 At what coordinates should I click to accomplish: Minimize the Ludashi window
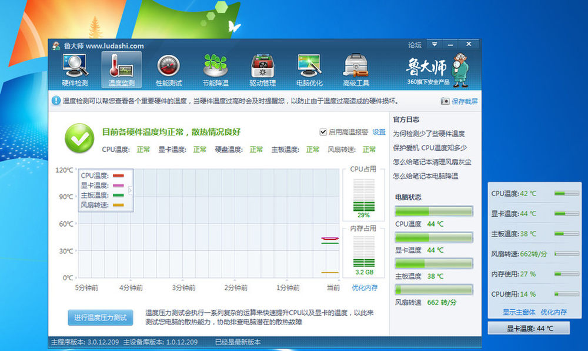tap(450, 44)
